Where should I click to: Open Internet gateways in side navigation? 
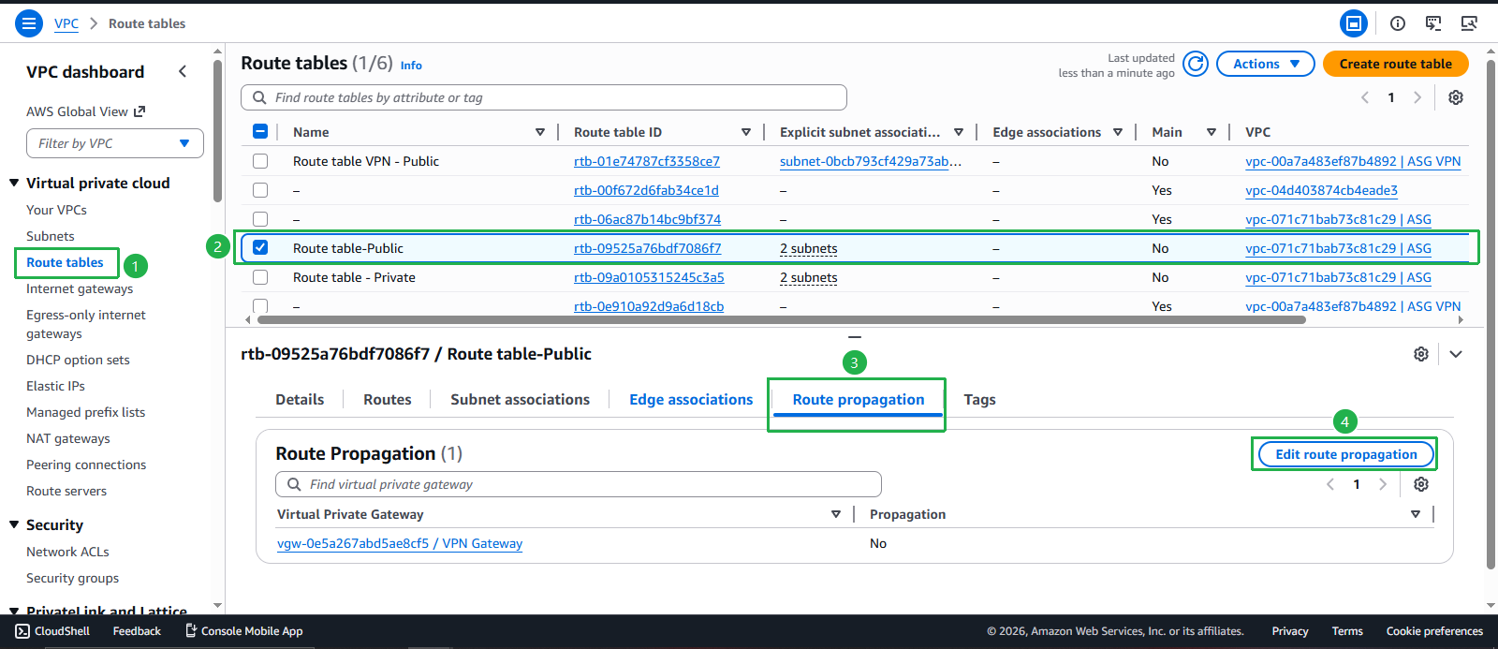[x=80, y=288]
